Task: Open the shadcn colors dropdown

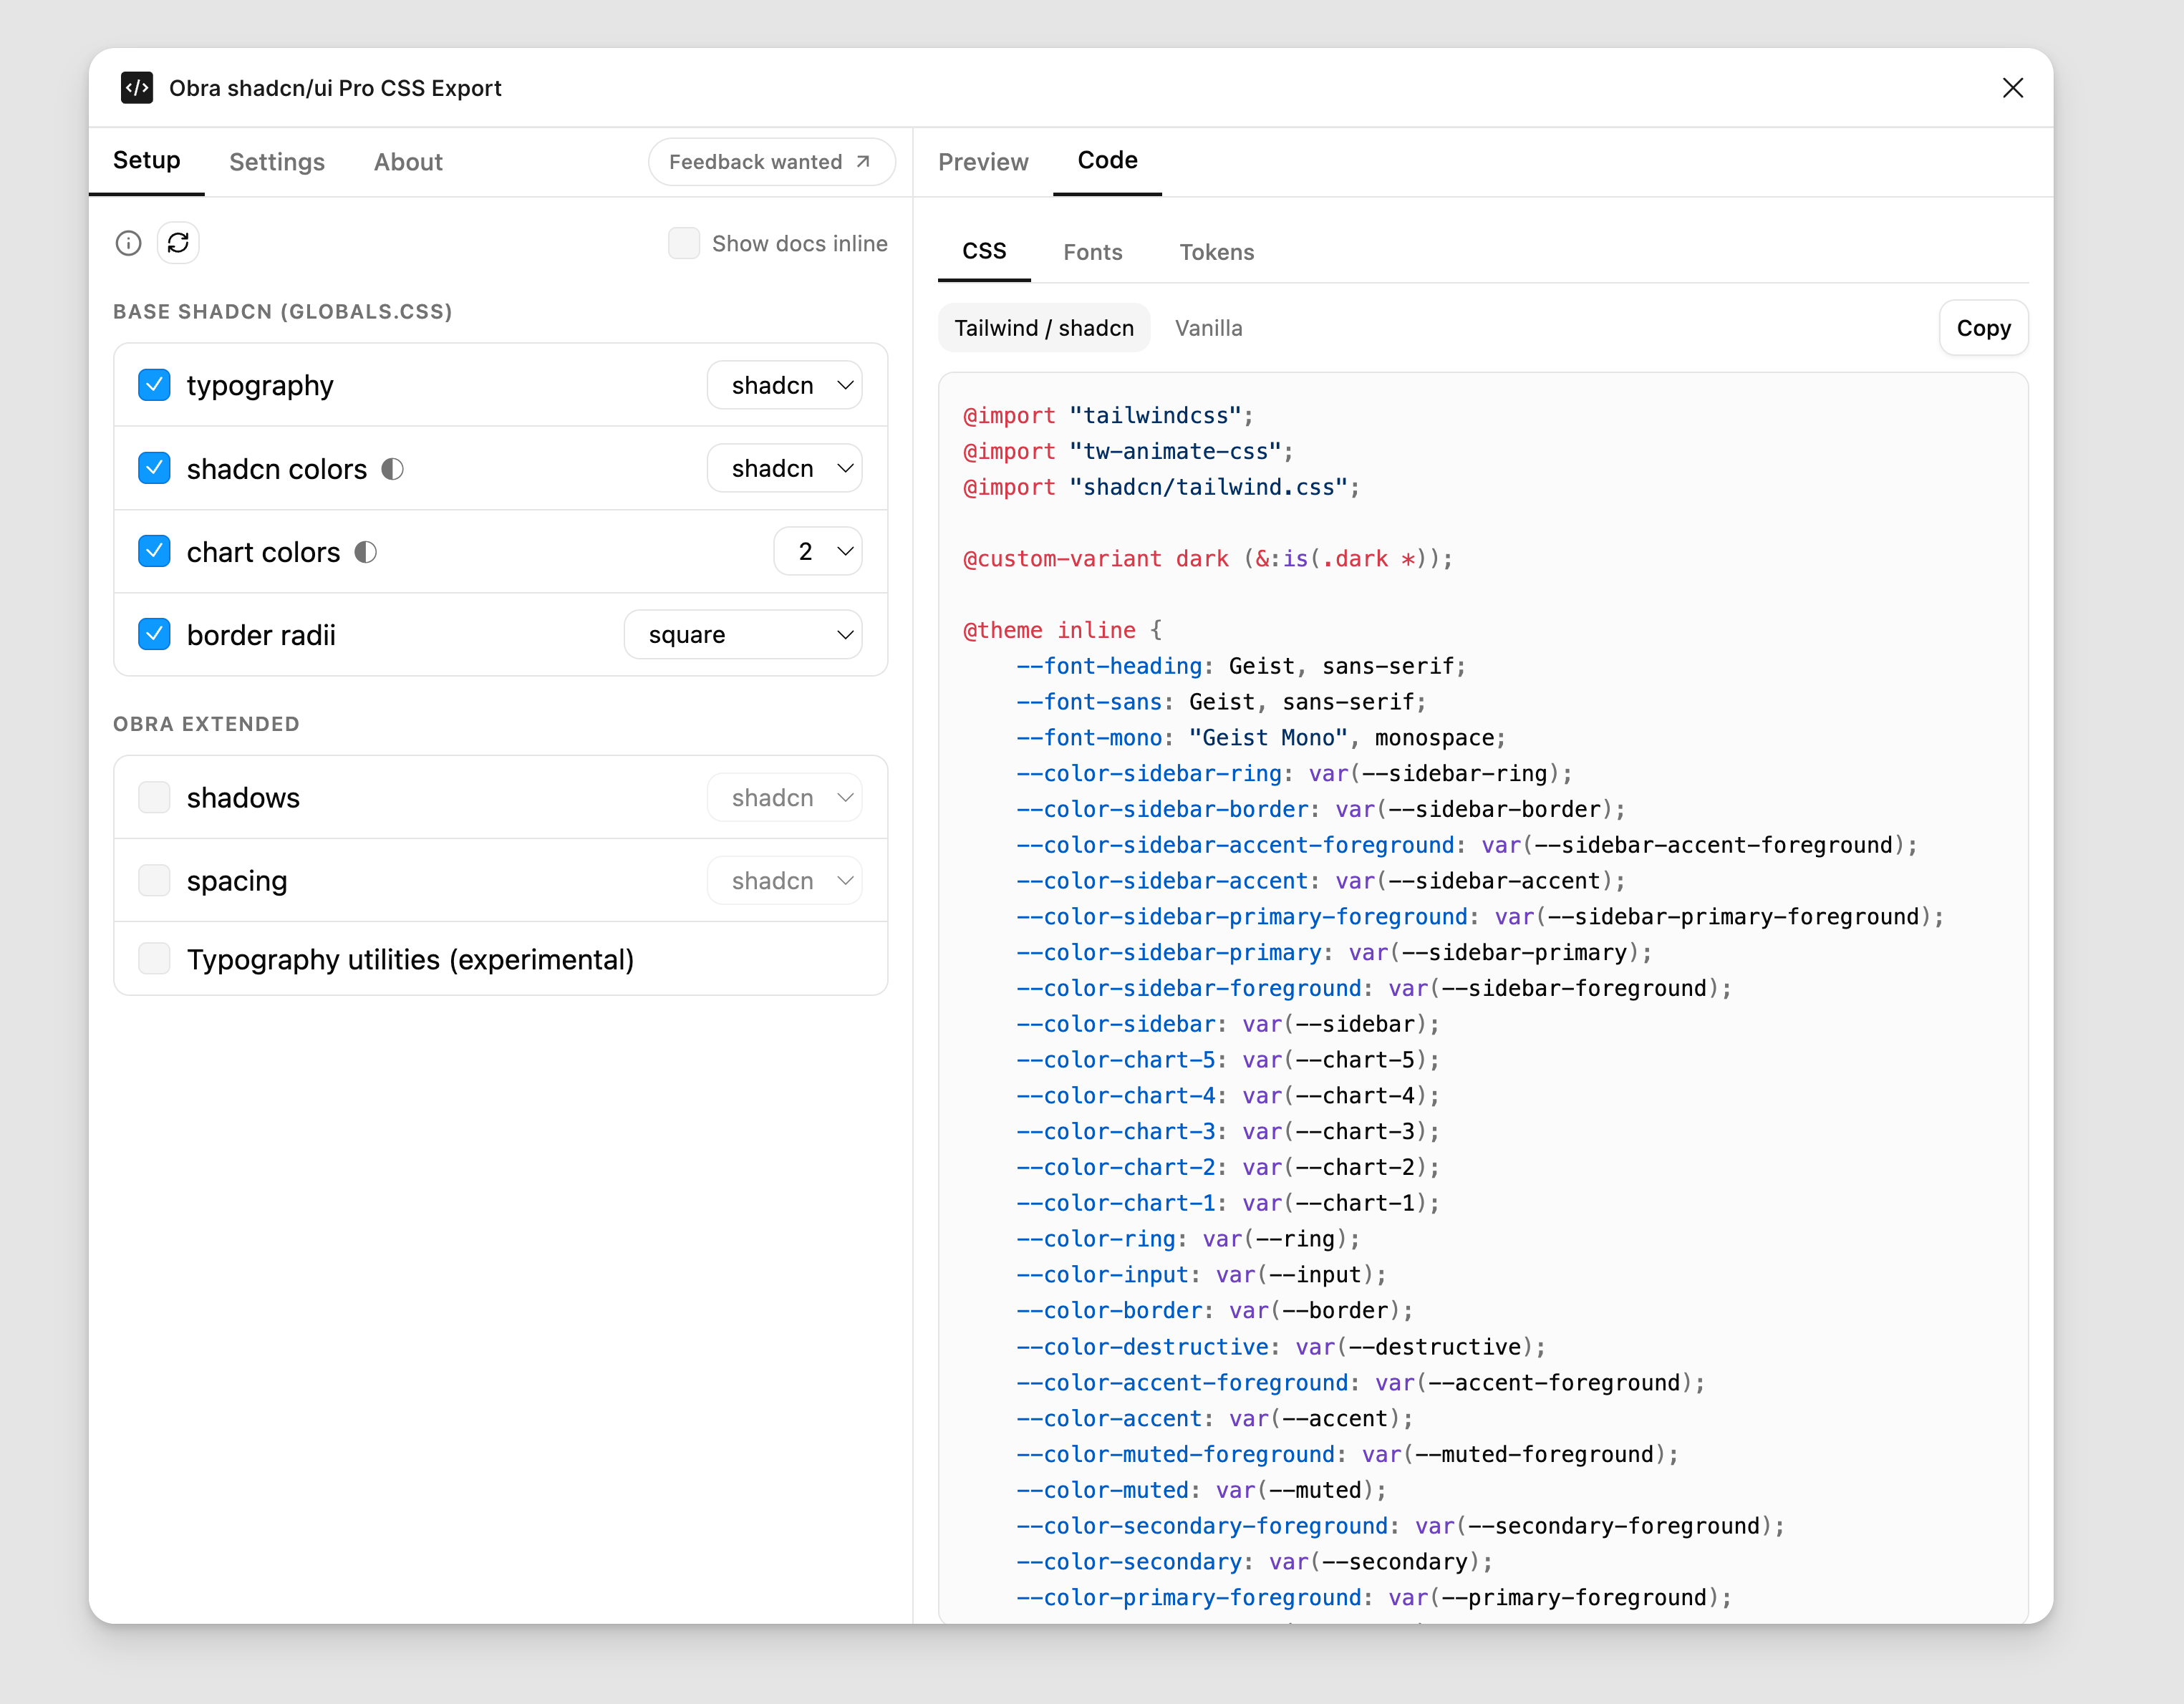Action: [785, 468]
